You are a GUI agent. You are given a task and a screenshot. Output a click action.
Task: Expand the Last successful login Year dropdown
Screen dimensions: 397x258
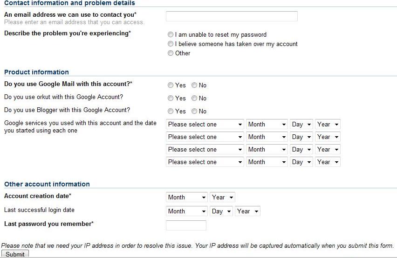pos(247,212)
